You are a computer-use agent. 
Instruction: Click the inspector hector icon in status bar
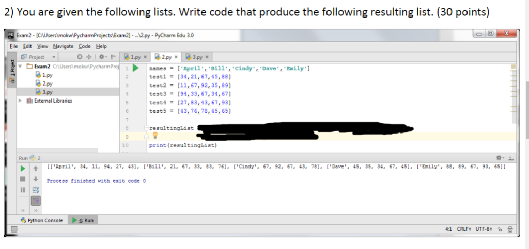[x=510, y=229]
